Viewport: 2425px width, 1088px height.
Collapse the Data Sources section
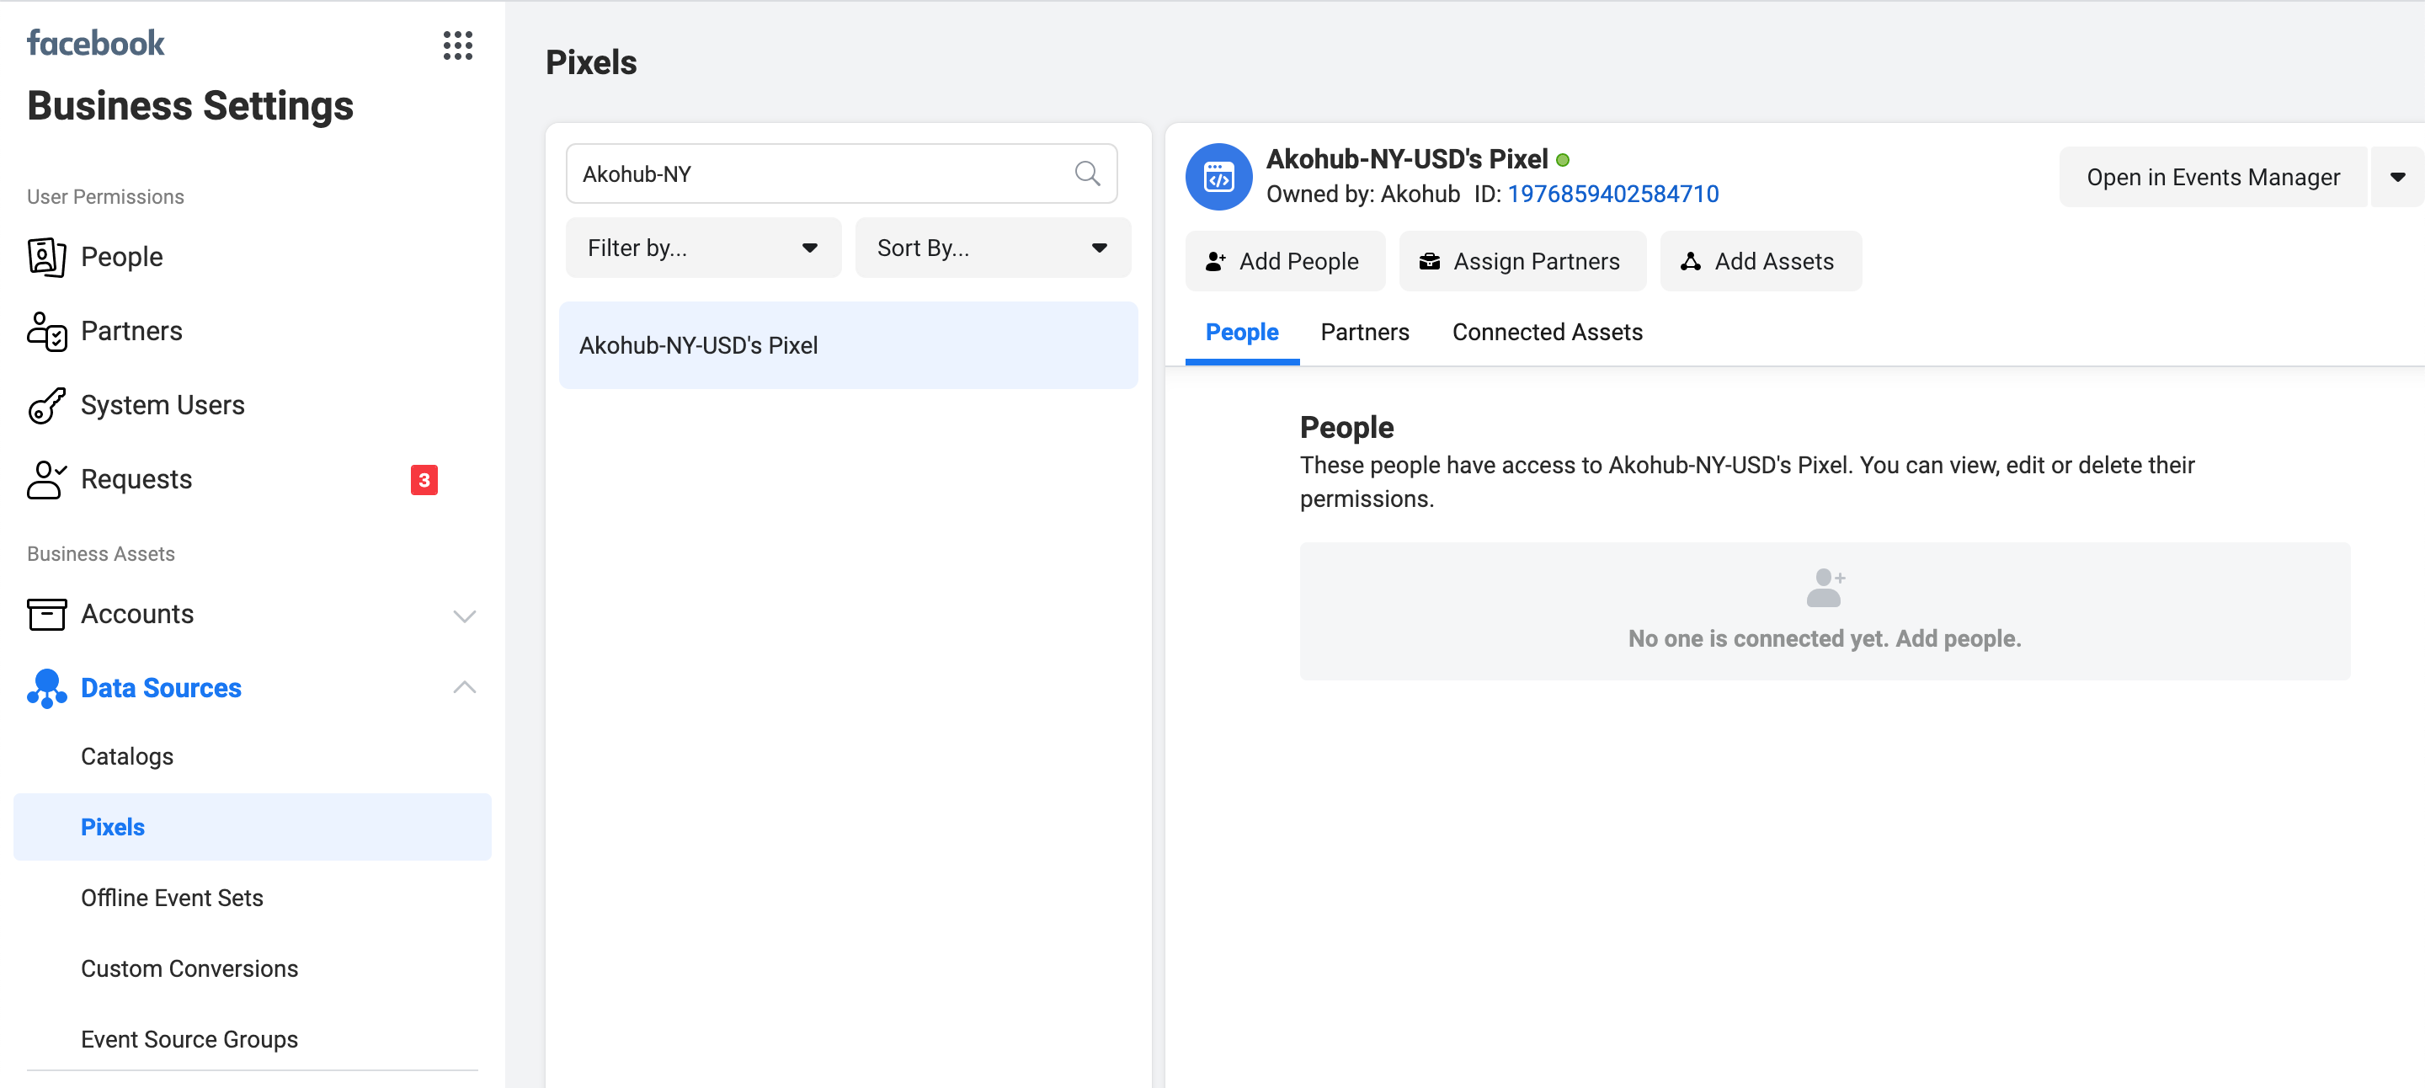pyautogui.click(x=464, y=688)
